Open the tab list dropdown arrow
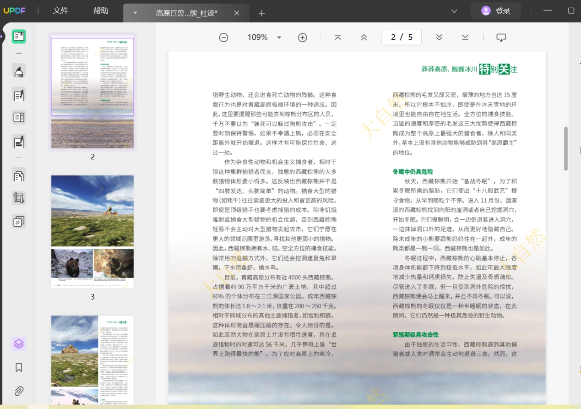The image size is (581, 409). 135,13
